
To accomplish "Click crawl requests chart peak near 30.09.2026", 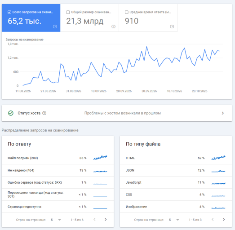I will [147, 47].
